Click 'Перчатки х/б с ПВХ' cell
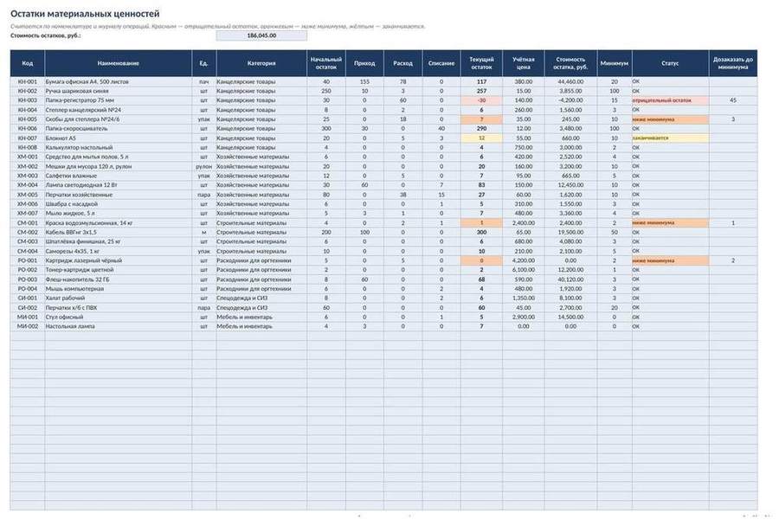This screenshot has width=779, height=526. 119,308
